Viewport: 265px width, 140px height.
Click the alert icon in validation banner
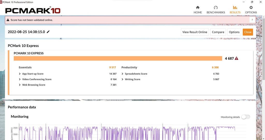coord(8,20)
